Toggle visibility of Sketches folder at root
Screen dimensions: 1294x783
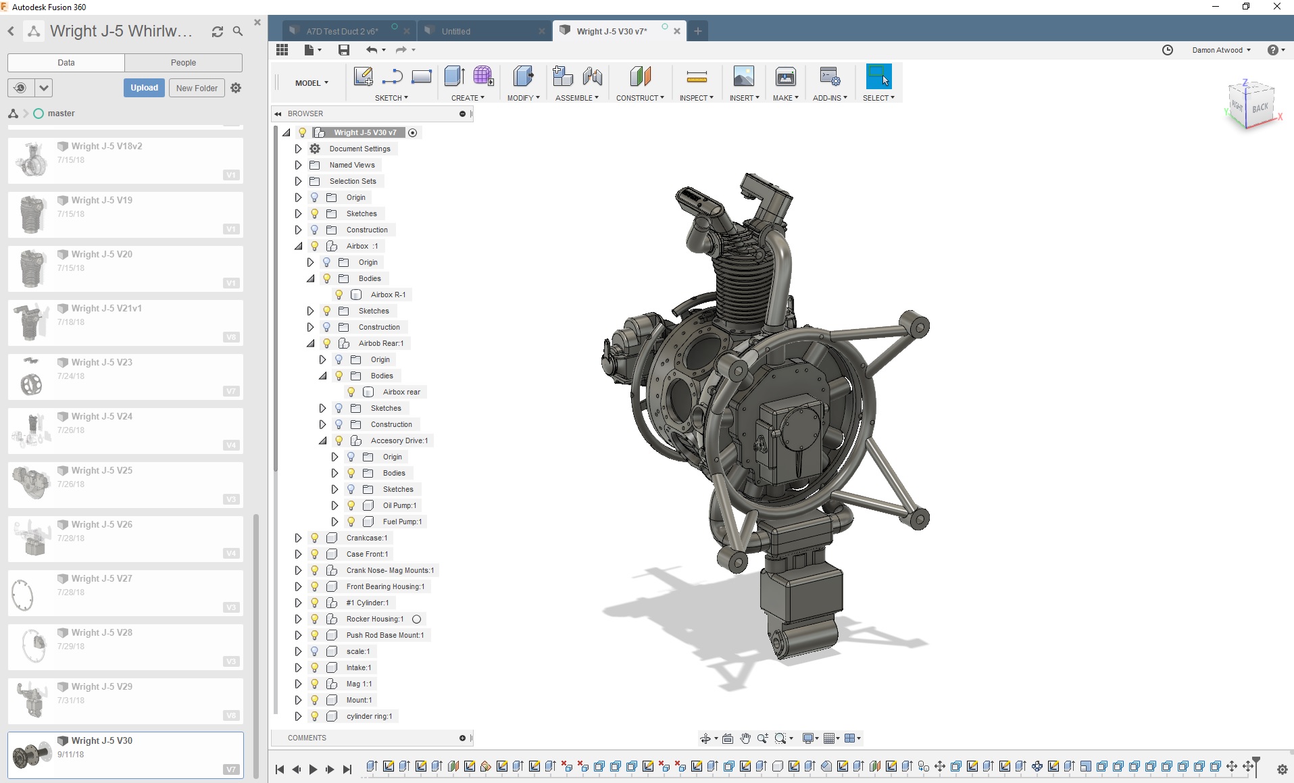pos(314,213)
